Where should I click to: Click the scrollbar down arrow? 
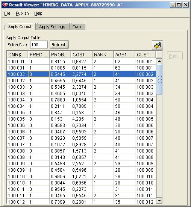[x=159, y=201]
